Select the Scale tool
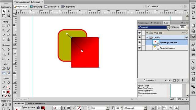 (x=4, y=16)
